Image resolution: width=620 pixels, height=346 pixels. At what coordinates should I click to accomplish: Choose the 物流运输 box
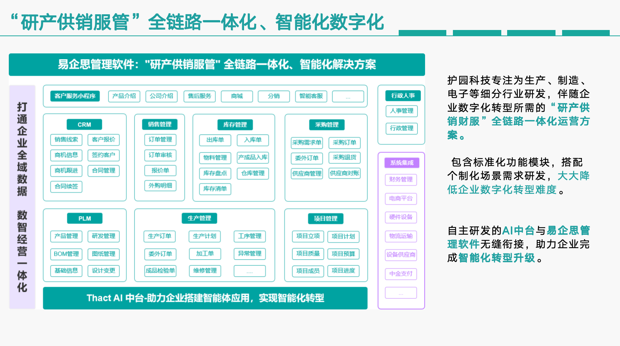click(401, 236)
